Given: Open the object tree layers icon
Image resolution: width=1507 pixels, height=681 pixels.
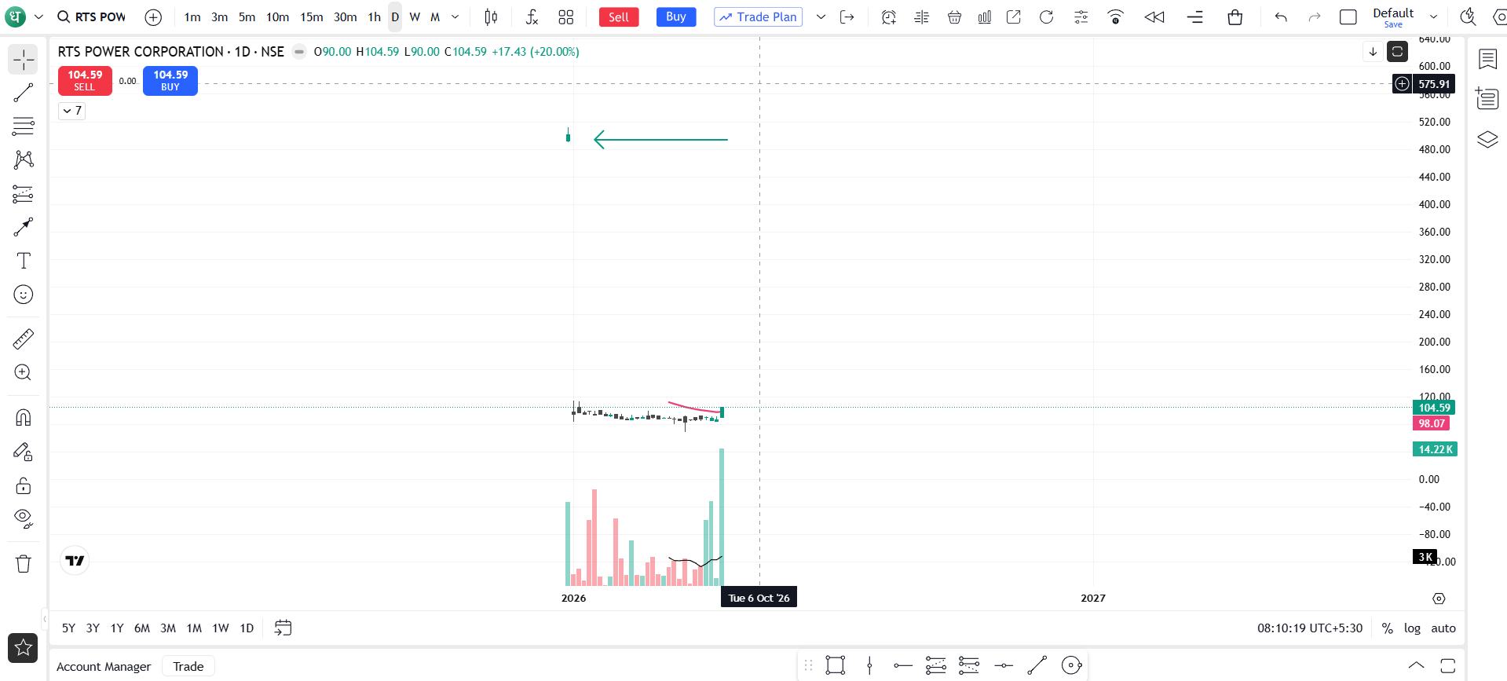Looking at the screenshot, I should pyautogui.click(x=1487, y=140).
